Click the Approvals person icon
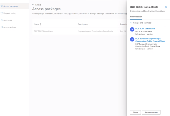This screenshot has width=170, height=116. pyautogui.click(x=2, y=20)
